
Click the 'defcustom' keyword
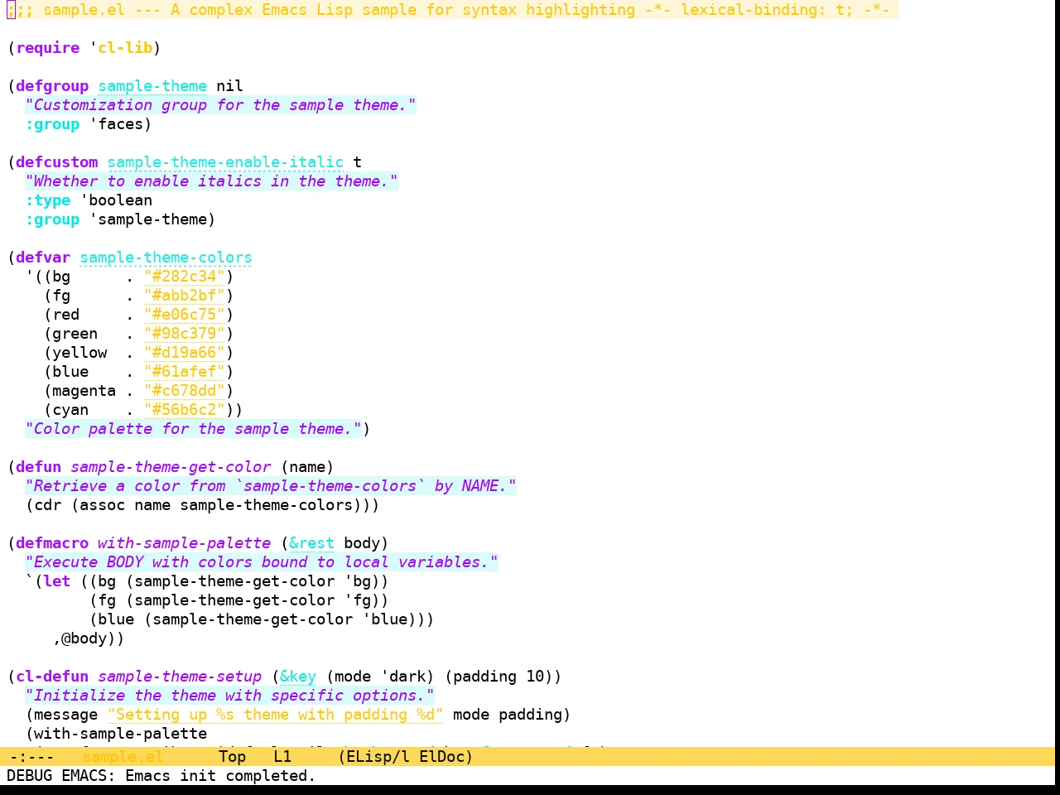pos(56,162)
